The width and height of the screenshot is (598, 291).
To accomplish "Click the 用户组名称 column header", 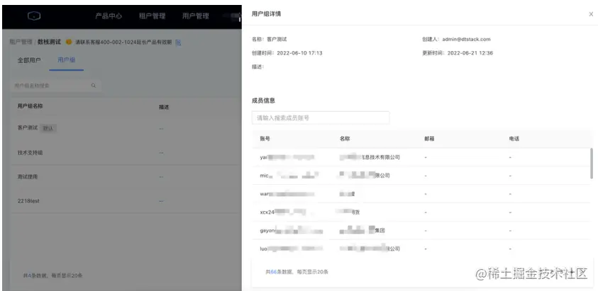I will (30, 106).
